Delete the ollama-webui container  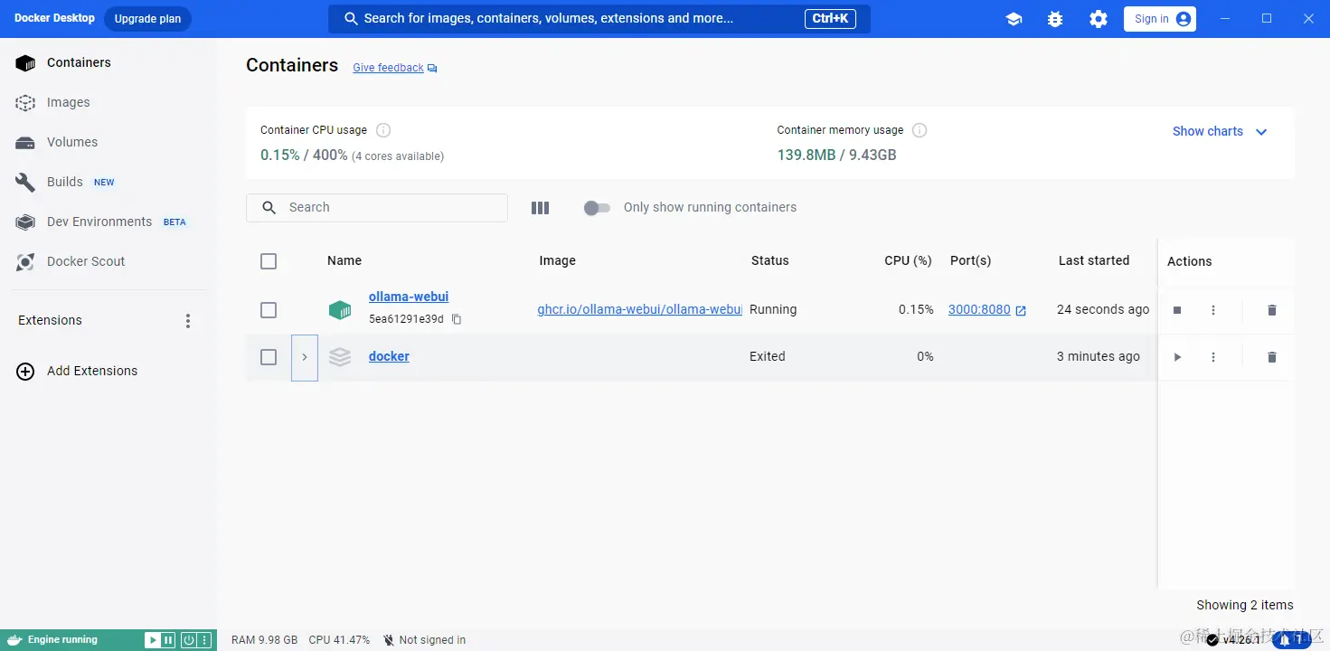[x=1272, y=310]
